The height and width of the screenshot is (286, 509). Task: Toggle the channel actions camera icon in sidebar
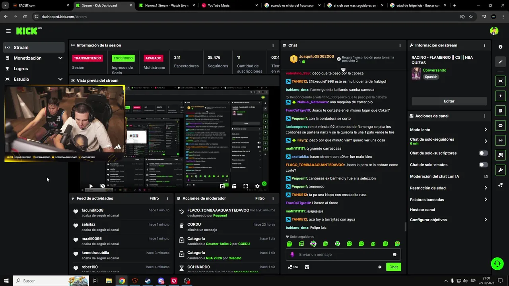point(500,155)
